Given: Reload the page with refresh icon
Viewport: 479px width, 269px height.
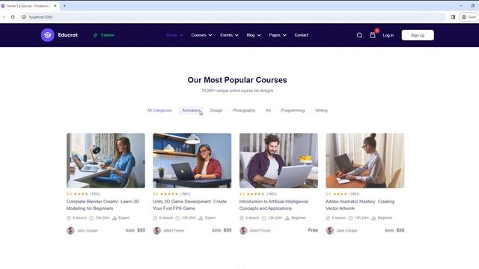Looking at the screenshot, I should click(x=13, y=17).
